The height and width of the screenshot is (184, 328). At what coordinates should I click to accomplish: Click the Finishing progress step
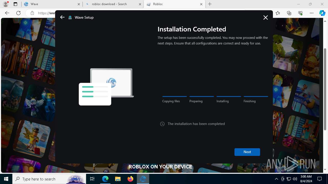click(256, 99)
